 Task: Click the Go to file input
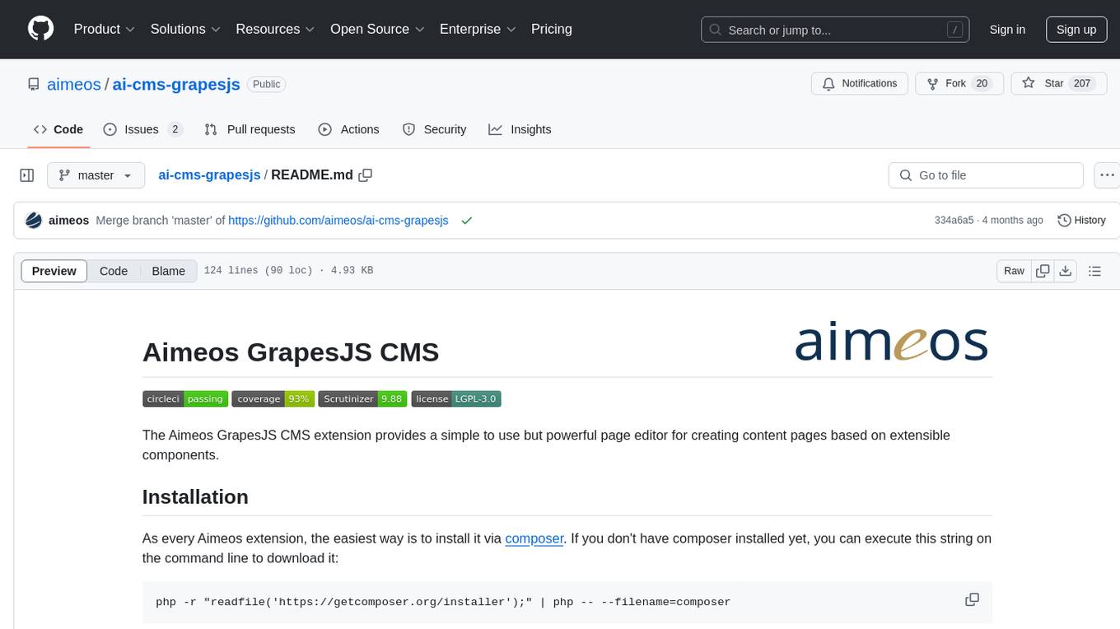pyautogui.click(x=986, y=175)
